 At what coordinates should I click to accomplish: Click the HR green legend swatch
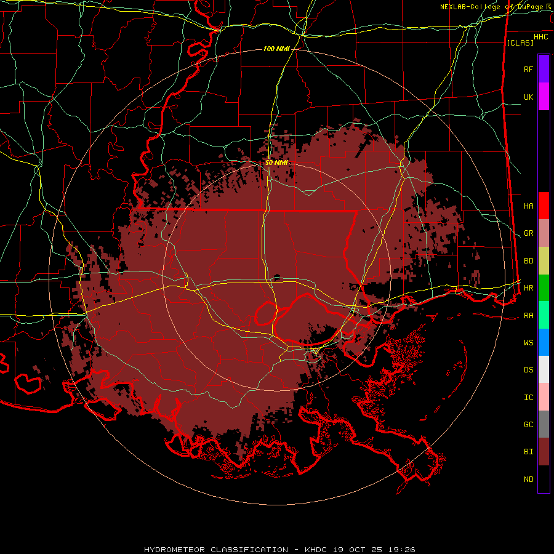(x=544, y=288)
